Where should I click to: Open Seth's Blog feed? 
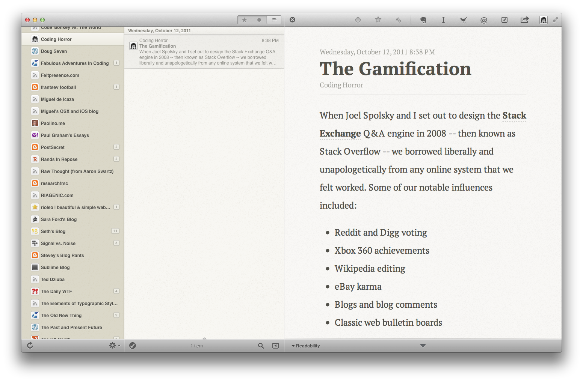(73, 231)
